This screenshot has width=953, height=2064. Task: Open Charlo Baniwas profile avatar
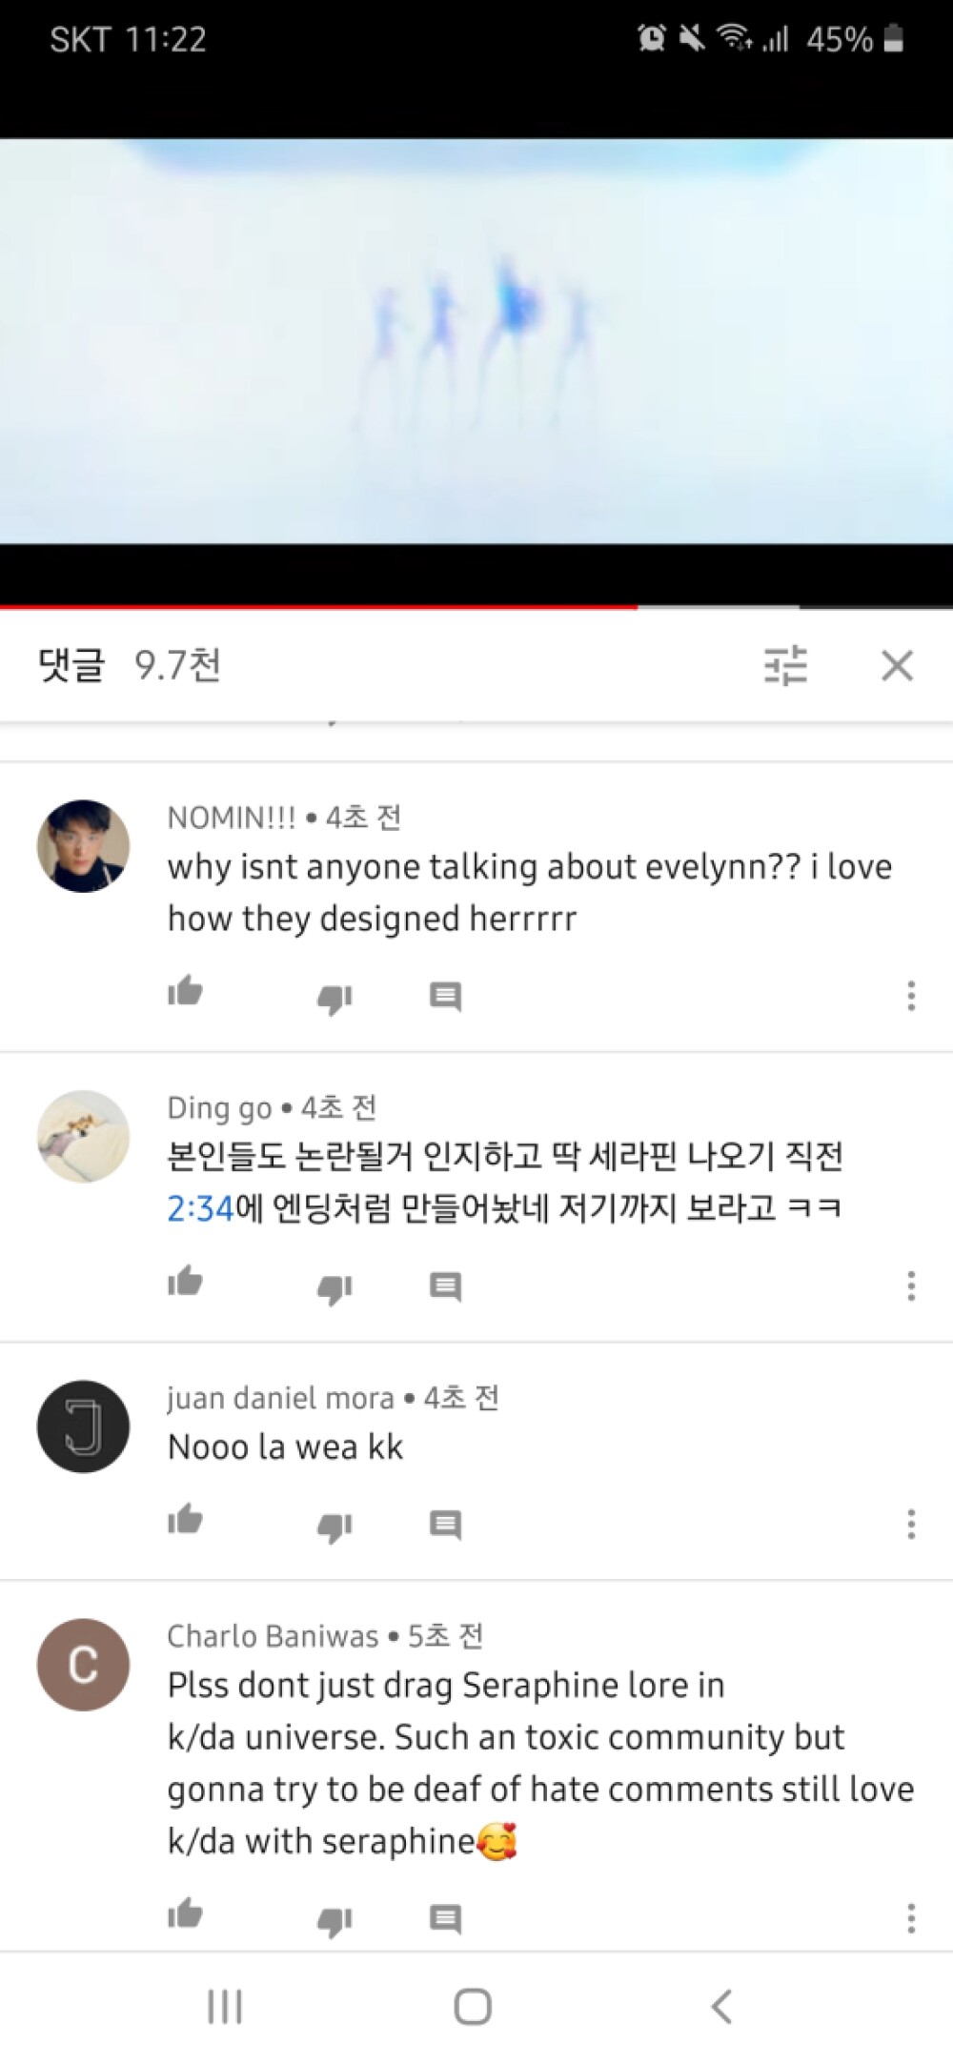click(83, 1665)
